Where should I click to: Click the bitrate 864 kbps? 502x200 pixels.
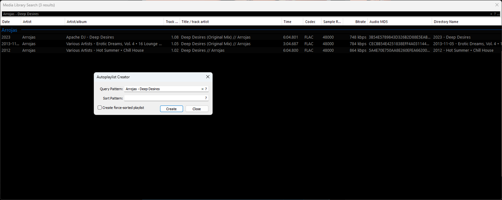pyautogui.click(x=358, y=50)
